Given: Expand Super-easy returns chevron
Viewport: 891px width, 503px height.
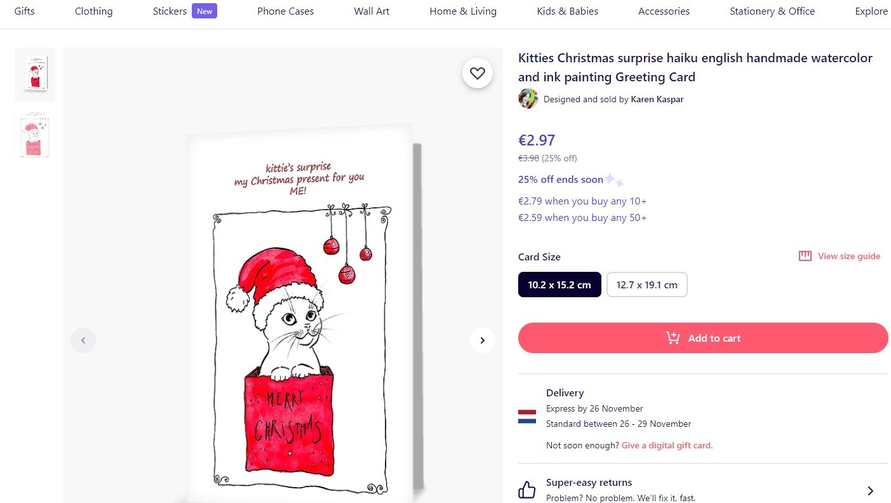Looking at the screenshot, I should pyautogui.click(x=870, y=490).
